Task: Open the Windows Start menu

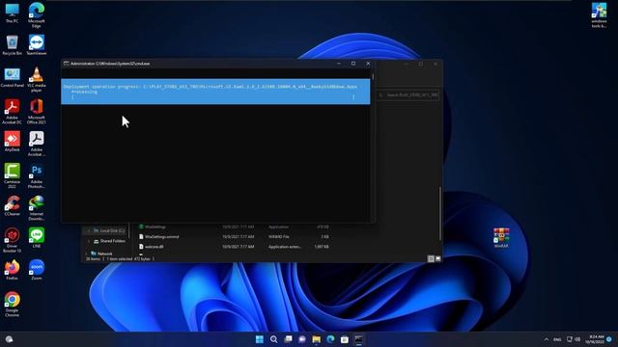Action: 260,339
